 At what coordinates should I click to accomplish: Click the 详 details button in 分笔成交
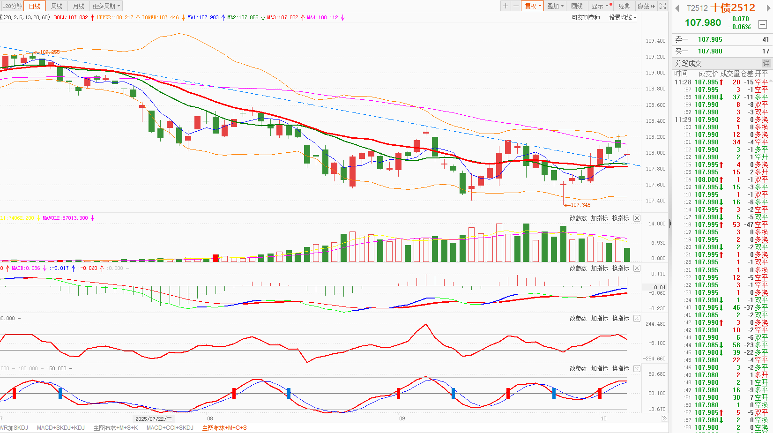point(766,63)
